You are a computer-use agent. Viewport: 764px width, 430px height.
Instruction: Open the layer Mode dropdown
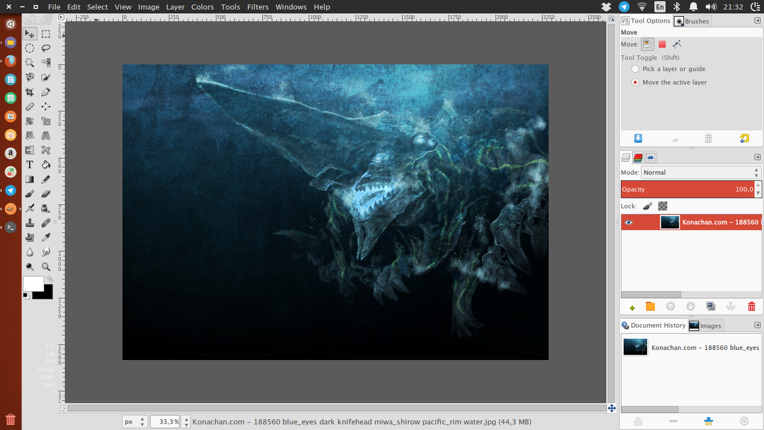pos(701,173)
